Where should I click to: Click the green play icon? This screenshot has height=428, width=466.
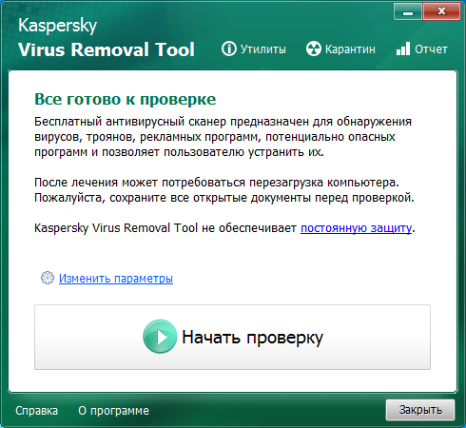[160, 337]
